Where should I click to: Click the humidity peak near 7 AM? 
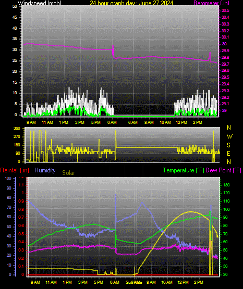(142, 203)
